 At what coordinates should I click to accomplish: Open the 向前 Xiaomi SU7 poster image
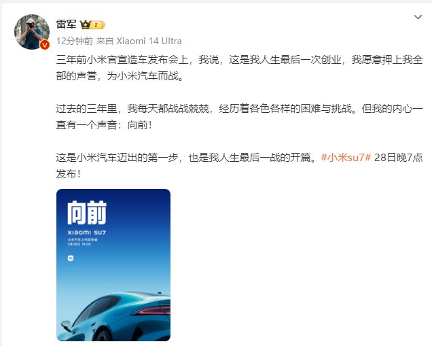(x=113, y=265)
